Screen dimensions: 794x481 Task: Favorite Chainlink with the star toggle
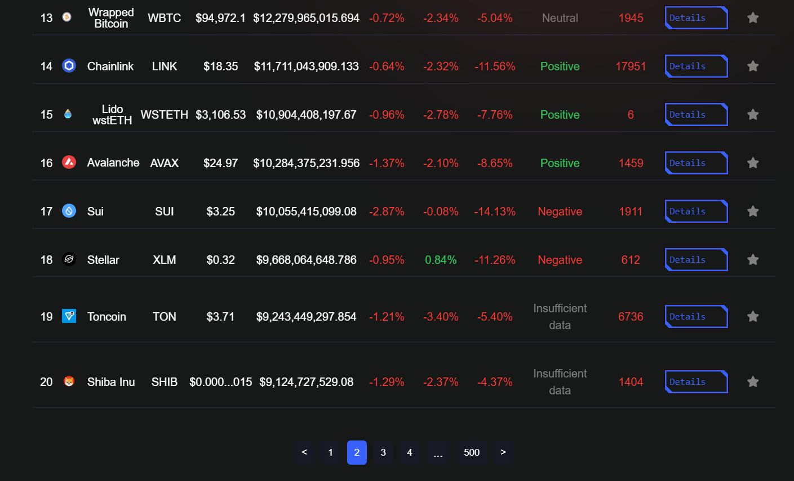click(x=752, y=66)
